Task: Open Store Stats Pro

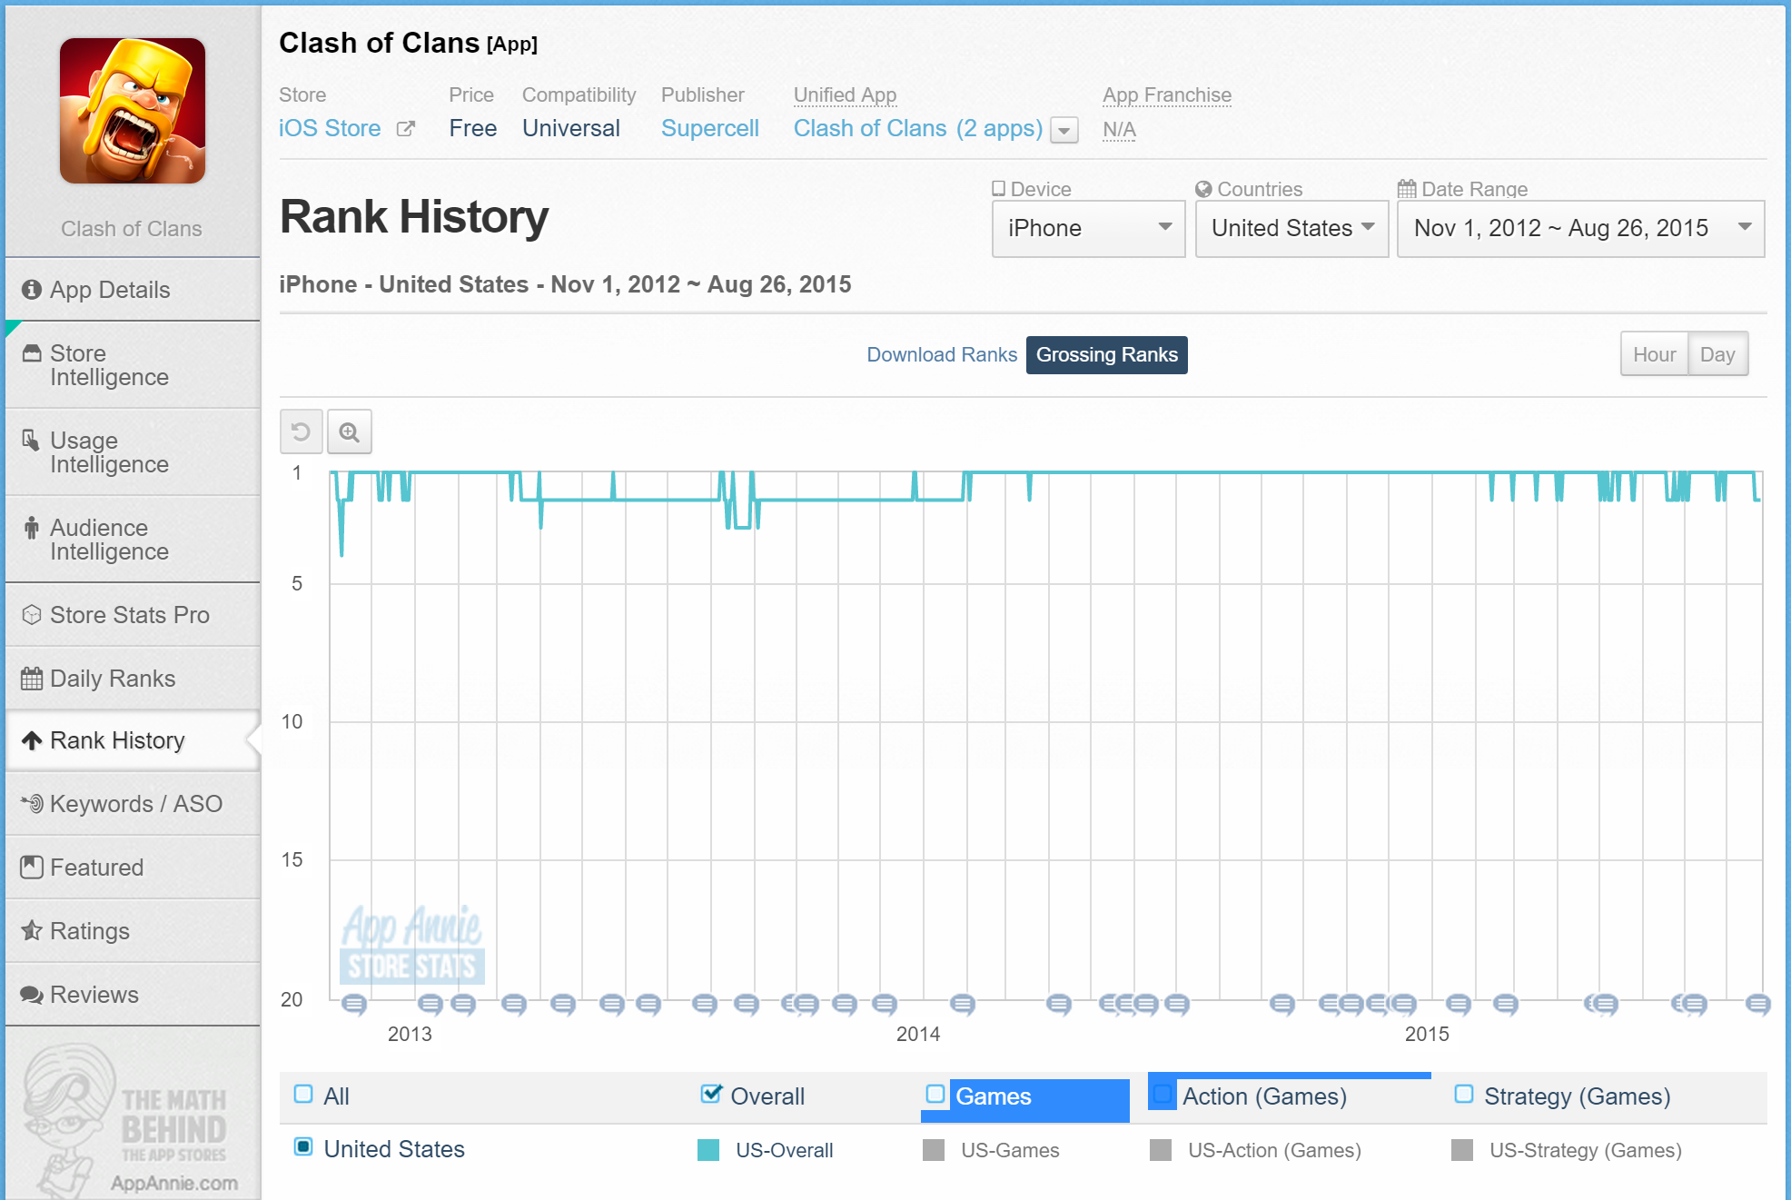Action: click(133, 615)
